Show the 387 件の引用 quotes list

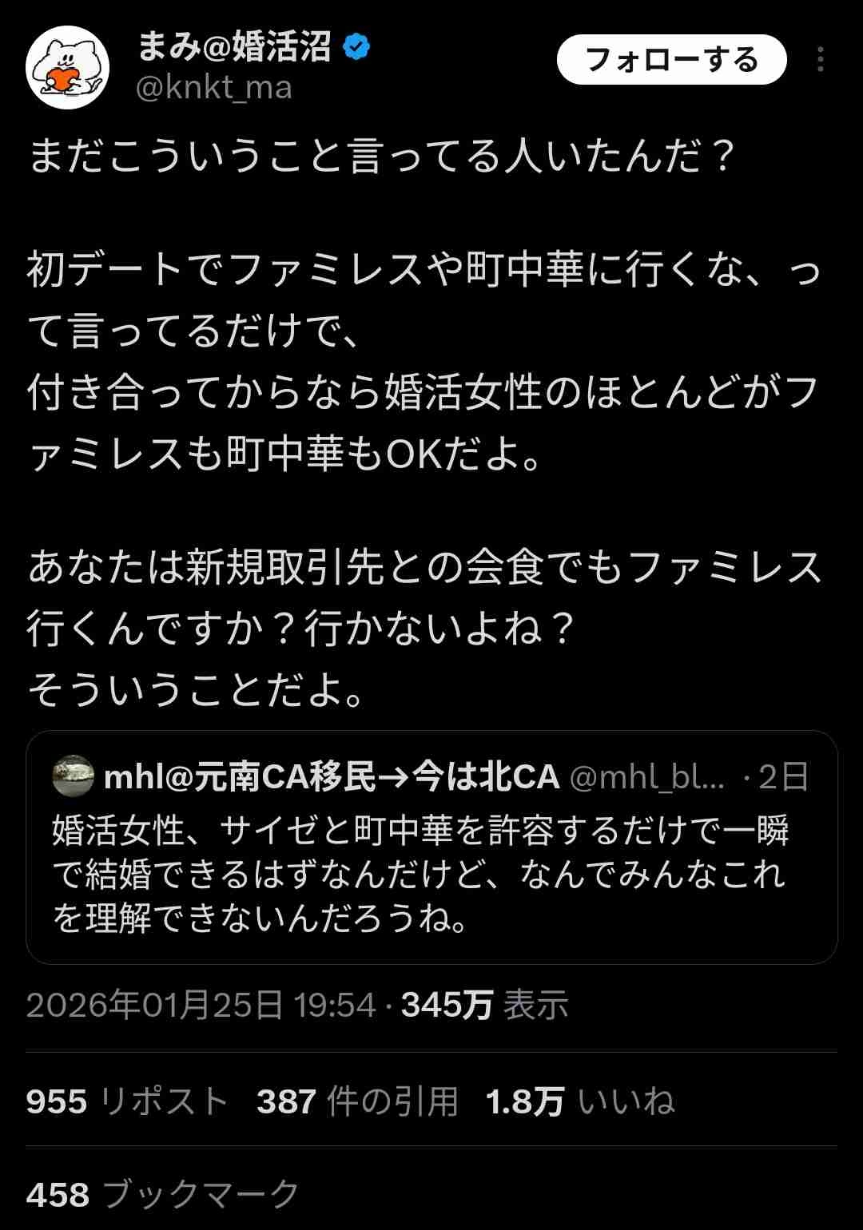coord(357,1101)
